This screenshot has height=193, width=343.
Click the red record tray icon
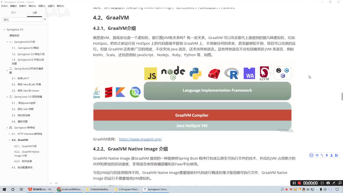coord(287,190)
